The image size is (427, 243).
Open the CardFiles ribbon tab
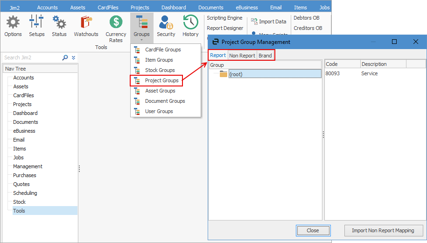[x=108, y=7]
